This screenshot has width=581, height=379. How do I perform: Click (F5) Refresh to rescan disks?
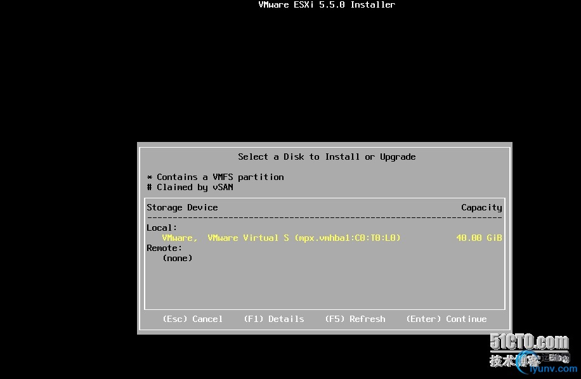coord(355,319)
